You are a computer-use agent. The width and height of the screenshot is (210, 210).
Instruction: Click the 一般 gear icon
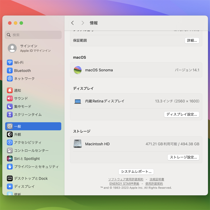click(x=10, y=126)
